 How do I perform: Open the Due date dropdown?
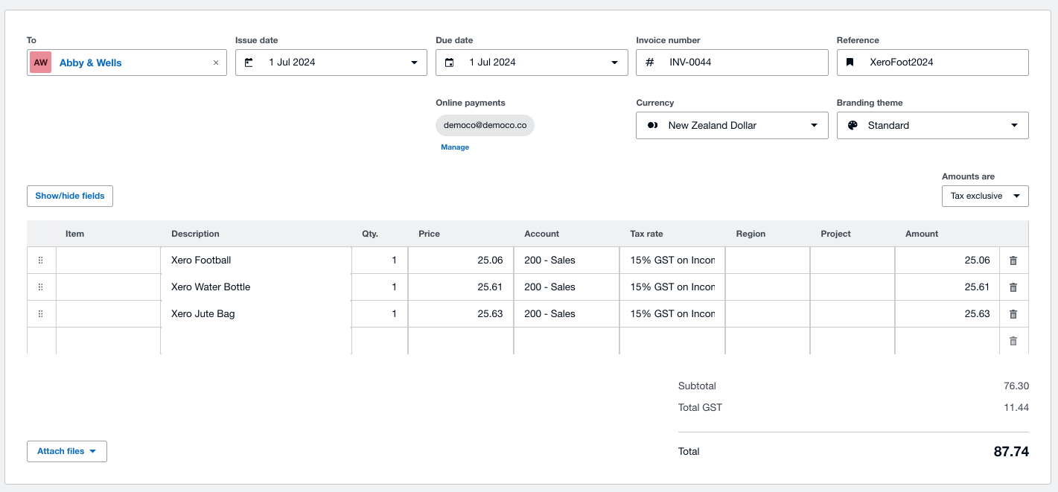coord(614,63)
